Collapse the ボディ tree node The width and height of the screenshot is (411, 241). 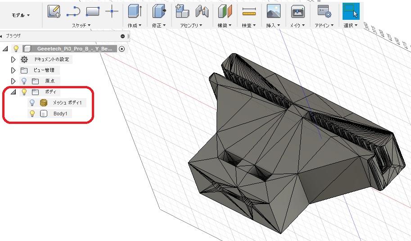(14, 92)
